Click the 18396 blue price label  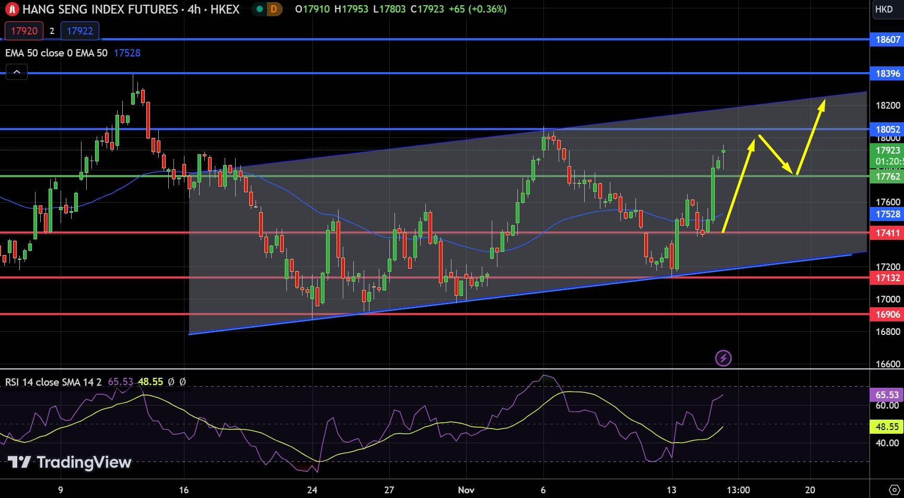coord(887,73)
